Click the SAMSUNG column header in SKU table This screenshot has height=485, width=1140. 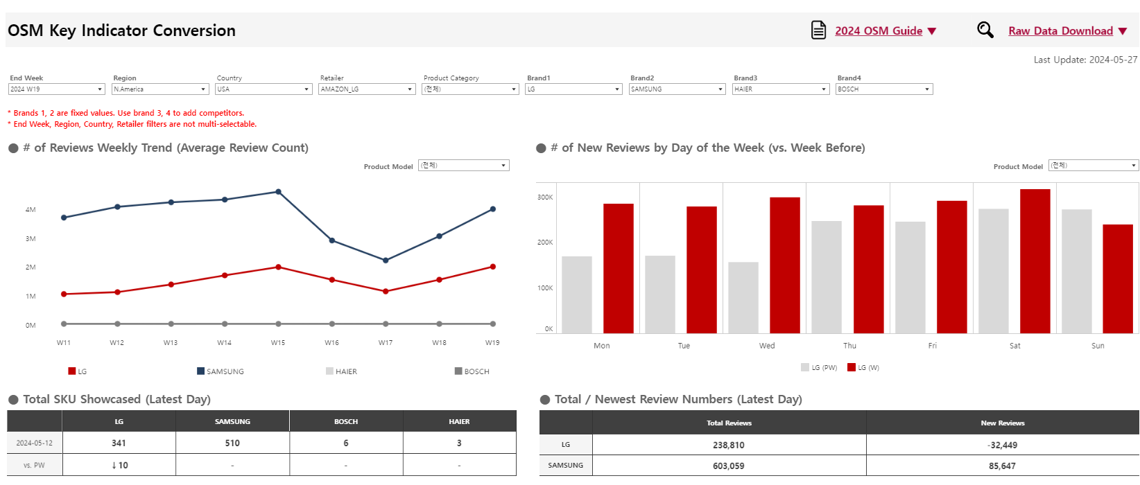[232, 421]
